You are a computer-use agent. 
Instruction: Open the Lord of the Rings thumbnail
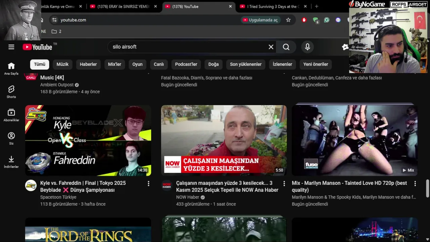pos(88,230)
